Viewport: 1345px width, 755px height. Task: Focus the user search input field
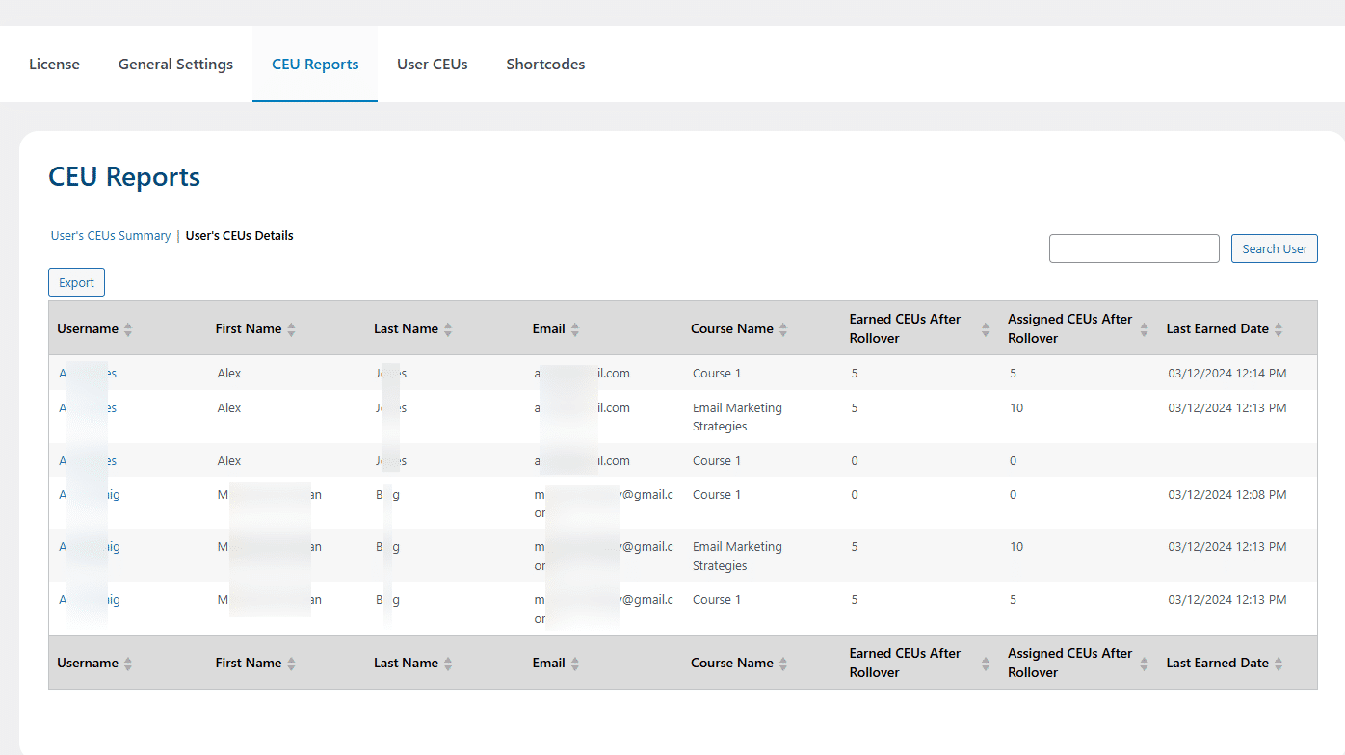pyautogui.click(x=1134, y=248)
